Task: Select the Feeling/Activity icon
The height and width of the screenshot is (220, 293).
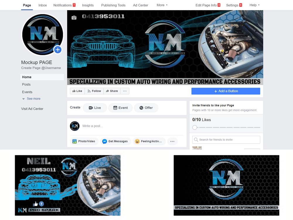Action: (137, 141)
